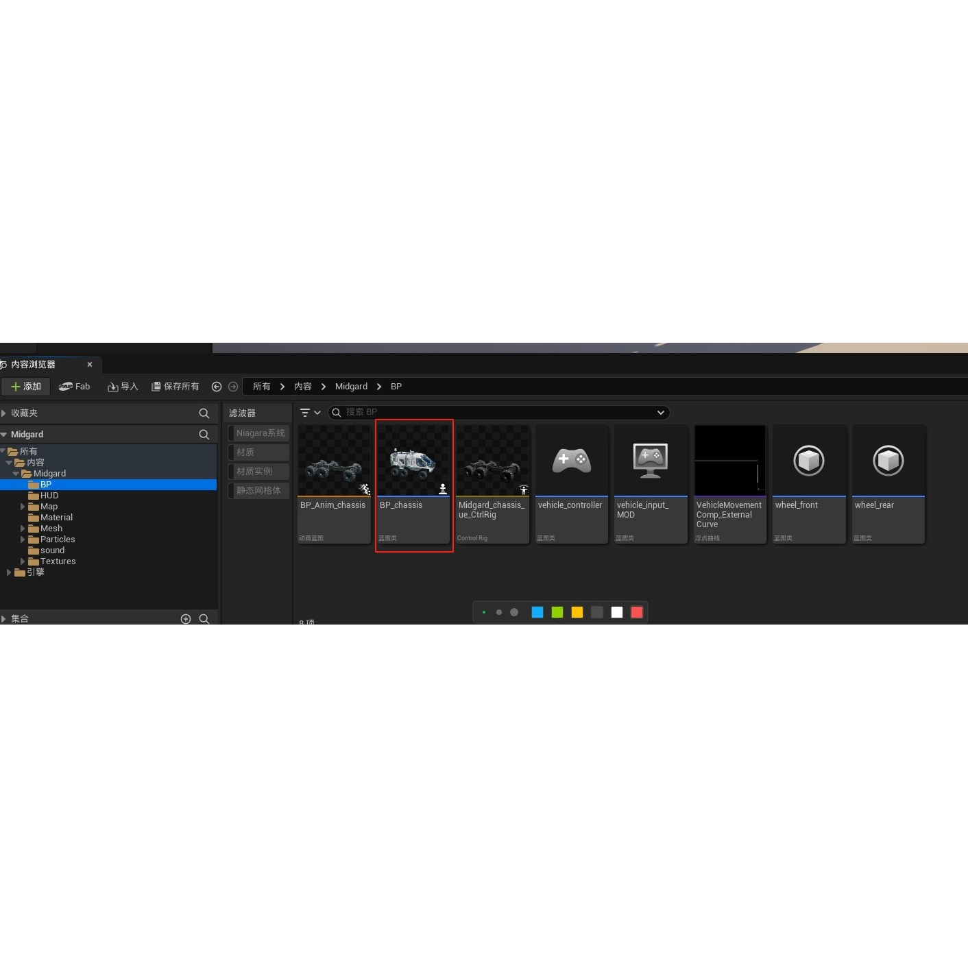Pick the blue color swatch

tap(537, 612)
